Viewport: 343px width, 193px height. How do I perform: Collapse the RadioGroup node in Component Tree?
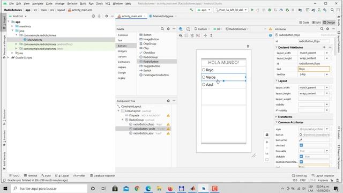click(x=123, y=120)
